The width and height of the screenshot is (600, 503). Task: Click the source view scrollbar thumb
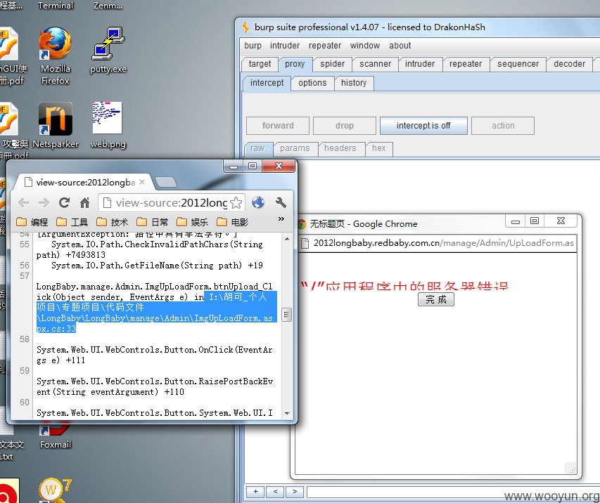(286, 315)
